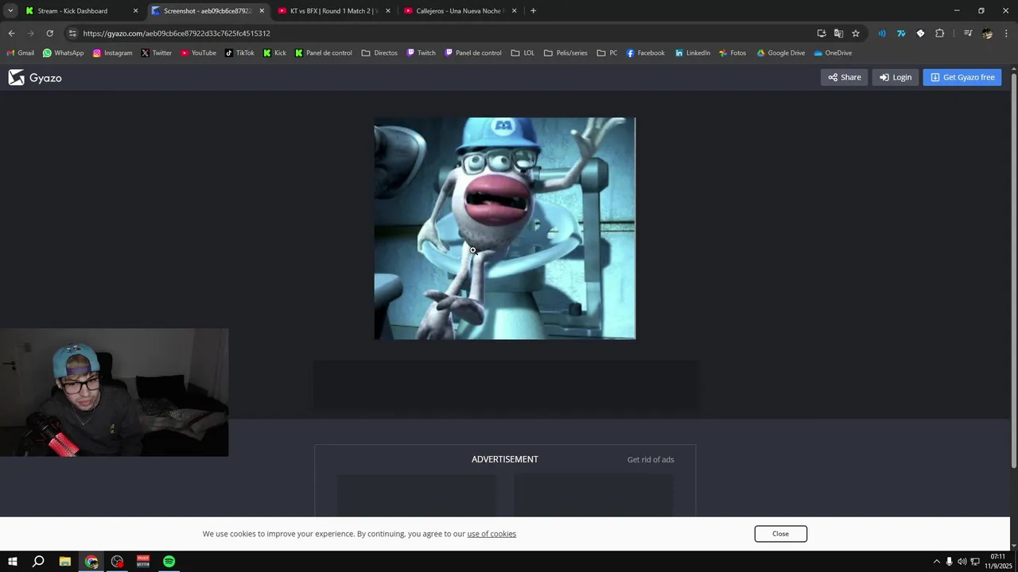Click Get rid of ads link

tap(651, 459)
